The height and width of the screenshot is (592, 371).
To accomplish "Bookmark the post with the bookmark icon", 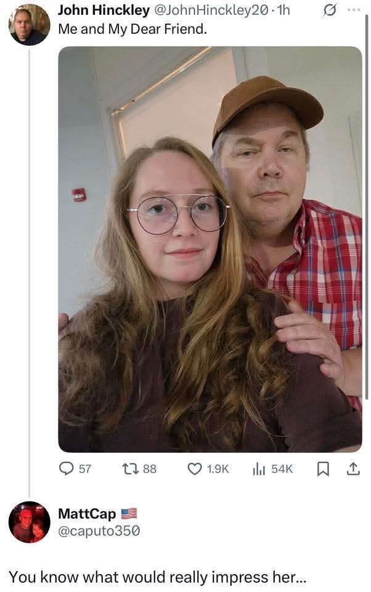I will tap(322, 469).
